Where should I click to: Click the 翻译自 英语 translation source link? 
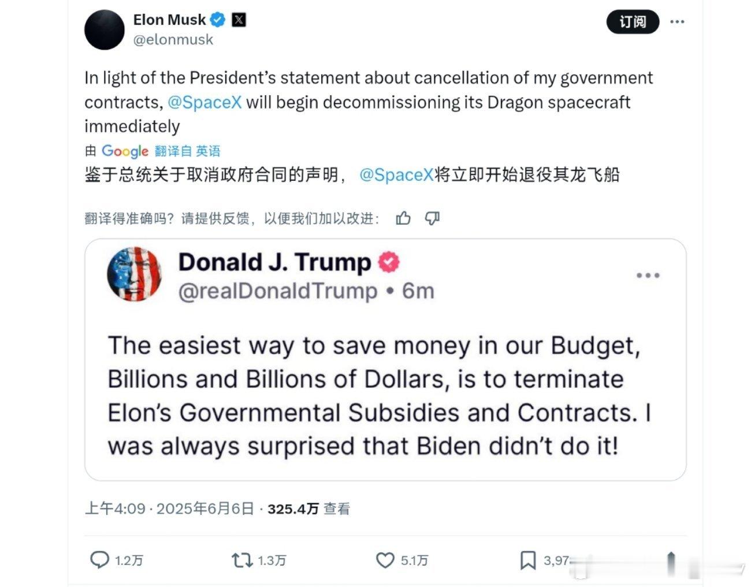coord(188,151)
